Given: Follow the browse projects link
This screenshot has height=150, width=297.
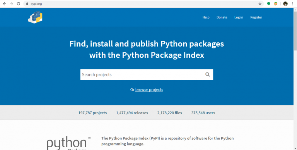Looking at the screenshot, I should pos(149,89).
